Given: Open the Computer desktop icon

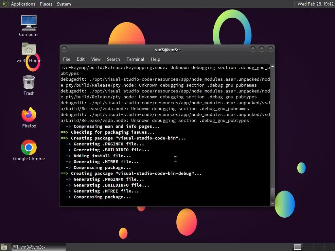Looking at the screenshot, I should pyautogui.click(x=29, y=26).
